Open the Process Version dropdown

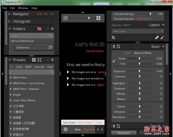(144, 19)
